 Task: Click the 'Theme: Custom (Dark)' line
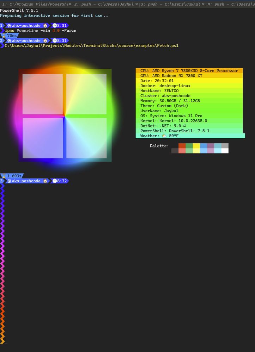[x=189, y=106]
